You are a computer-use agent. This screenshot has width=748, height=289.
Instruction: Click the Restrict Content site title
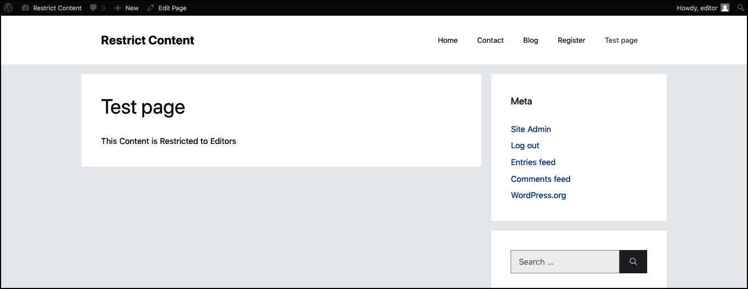(147, 40)
